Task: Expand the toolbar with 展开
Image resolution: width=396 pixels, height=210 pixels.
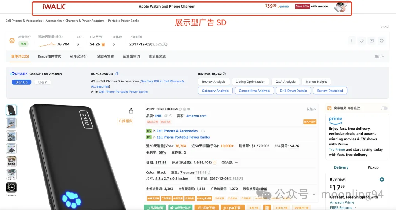Action: [379, 56]
